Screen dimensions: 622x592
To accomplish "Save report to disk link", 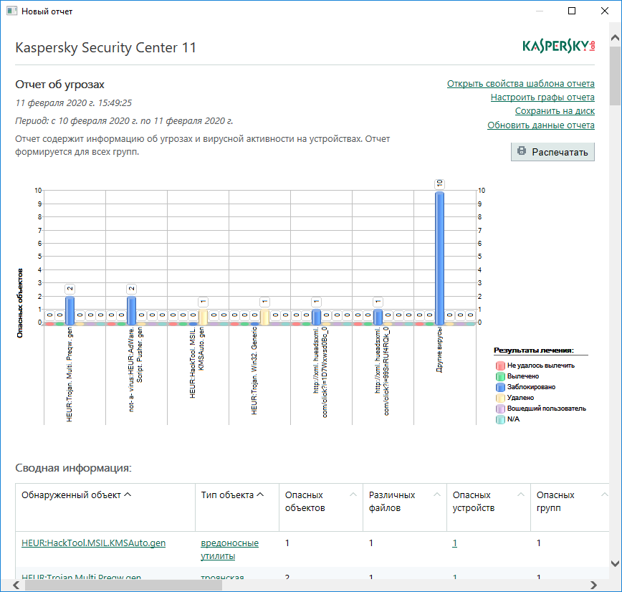I will point(555,110).
